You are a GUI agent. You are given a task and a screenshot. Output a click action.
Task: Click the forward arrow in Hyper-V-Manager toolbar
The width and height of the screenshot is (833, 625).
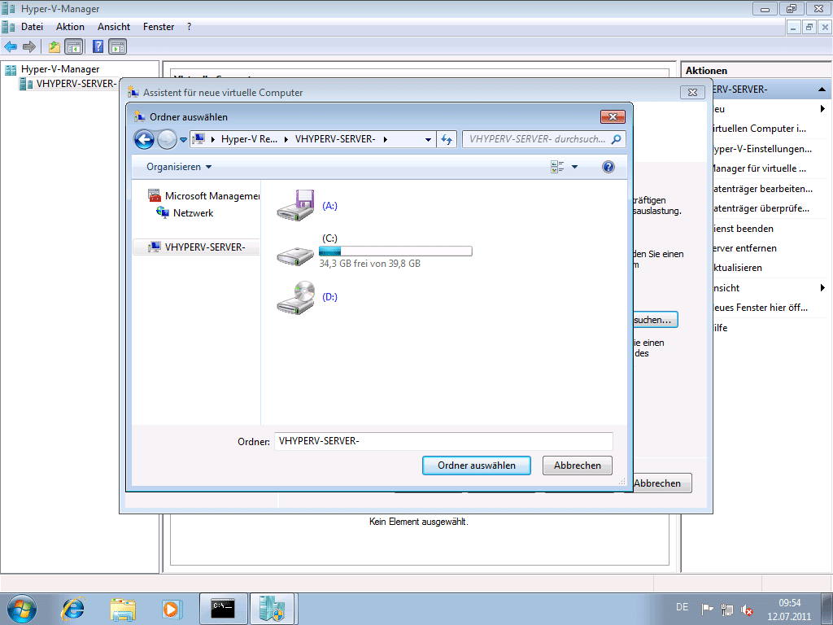tap(29, 46)
